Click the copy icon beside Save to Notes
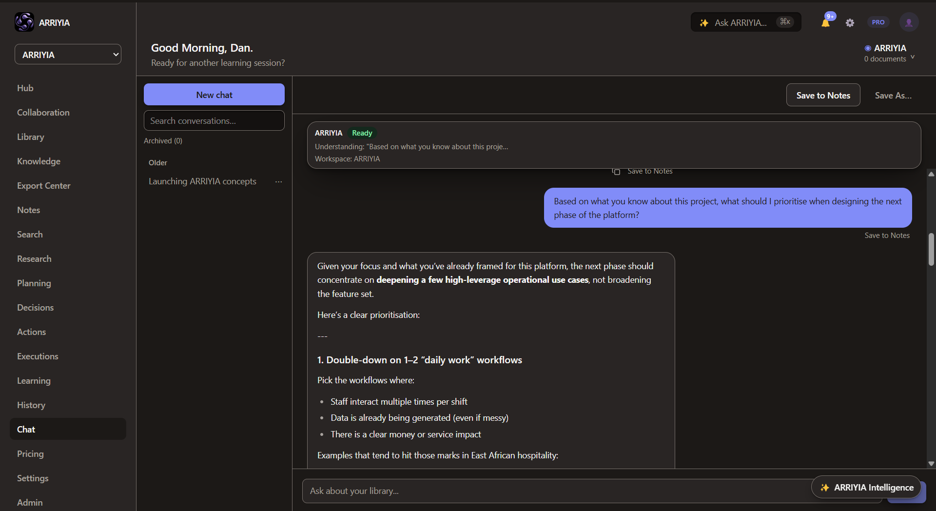This screenshot has height=511, width=936. [616, 171]
